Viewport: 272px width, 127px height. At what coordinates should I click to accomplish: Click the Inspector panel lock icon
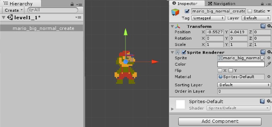pyautogui.click(x=263, y=4)
